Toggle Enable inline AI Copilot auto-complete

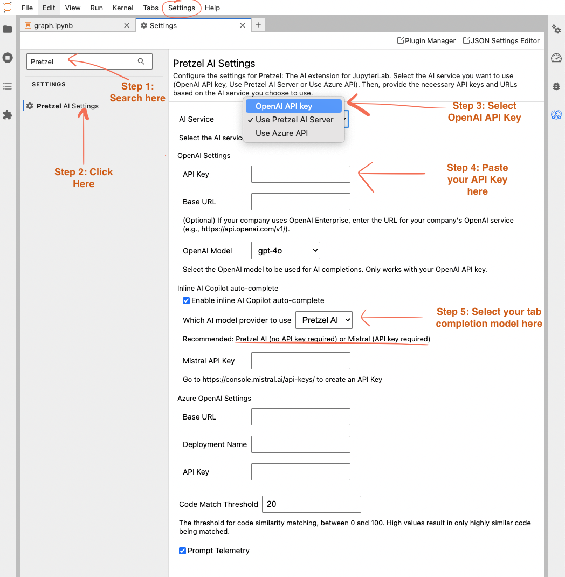click(x=186, y=301)
